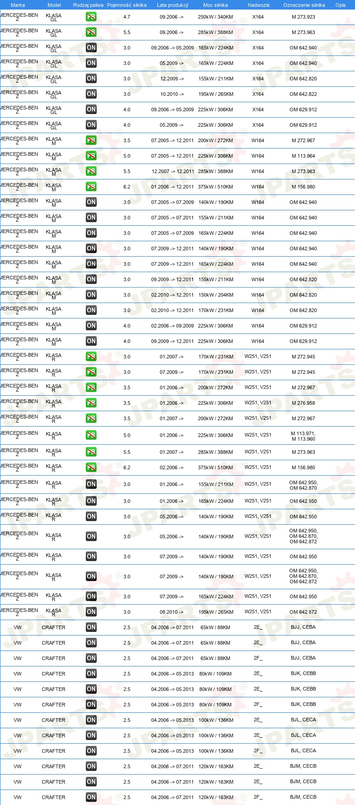Click the '250kW / 340KM' power cell
This screenshot has width=355, height=805.
click(216, 17)
